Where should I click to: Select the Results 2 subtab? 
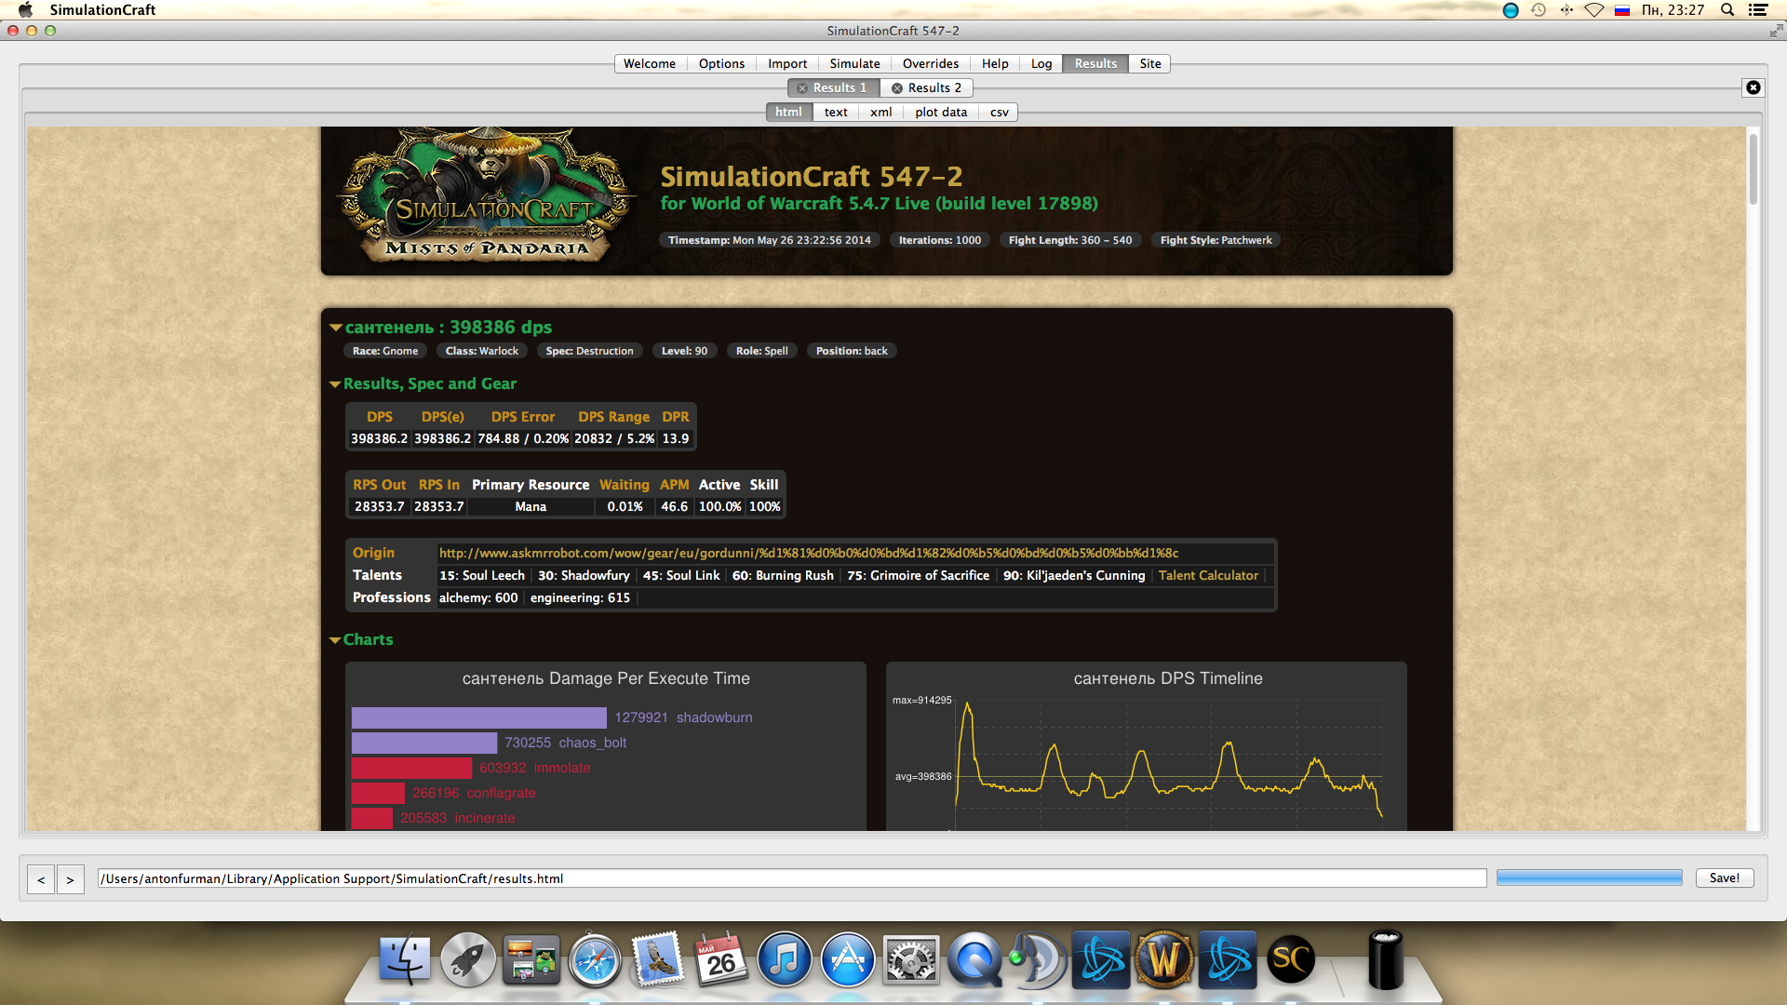tap(927, 87)
